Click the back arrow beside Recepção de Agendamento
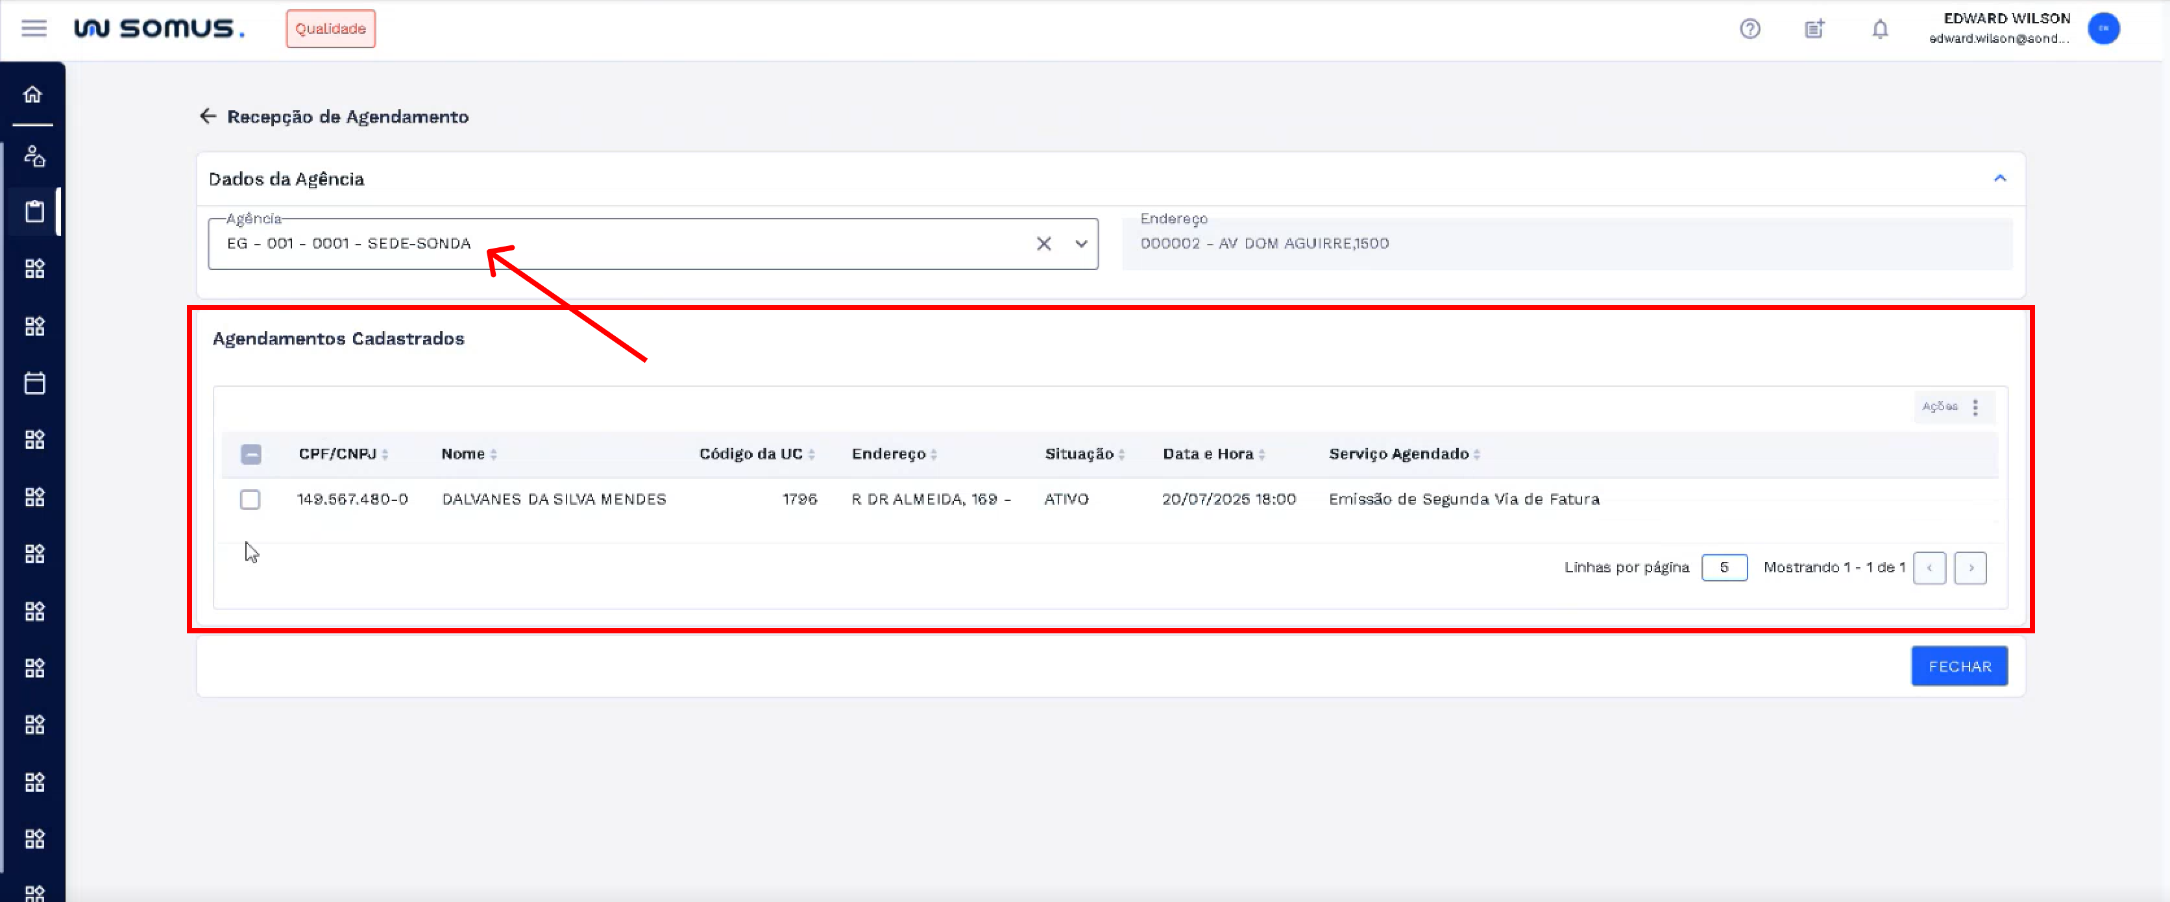Screen dimensions: 2170x902 pos(207,116)
